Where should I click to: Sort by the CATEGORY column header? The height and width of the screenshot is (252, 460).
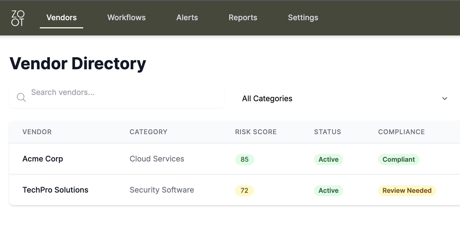[148, 132]
